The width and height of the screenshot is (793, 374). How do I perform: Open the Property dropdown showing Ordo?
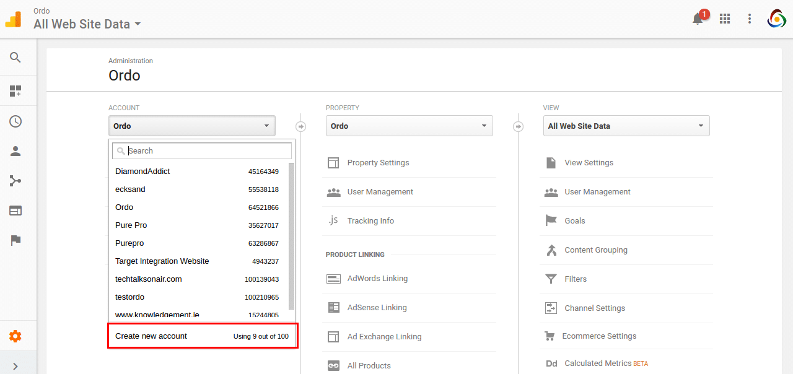[410, 126]
